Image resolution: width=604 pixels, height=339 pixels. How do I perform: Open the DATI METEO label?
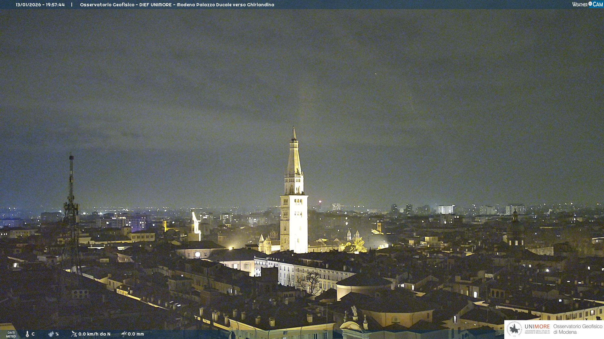click(x=11, y=334)
